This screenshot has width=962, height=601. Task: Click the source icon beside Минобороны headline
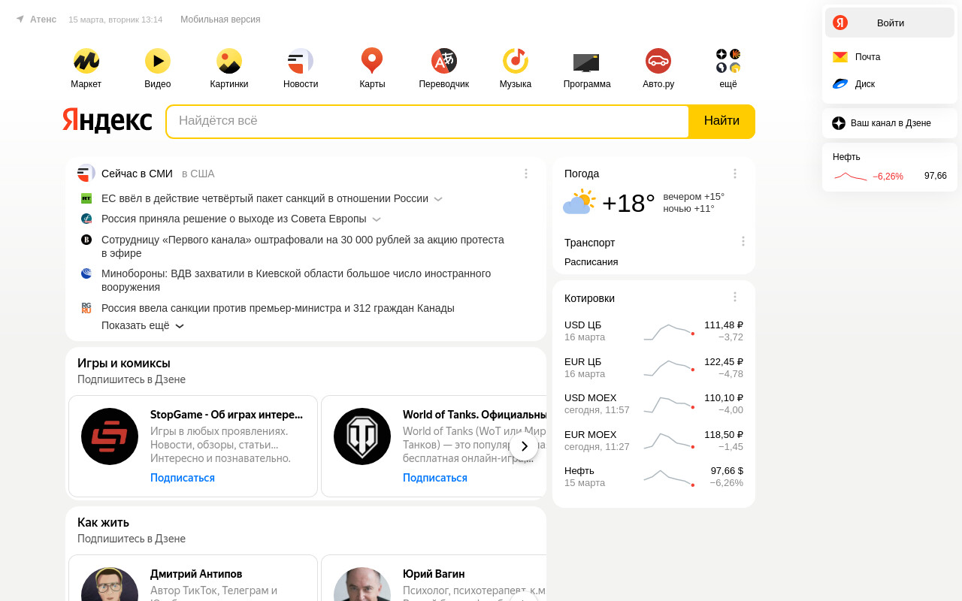pos(86,273)
